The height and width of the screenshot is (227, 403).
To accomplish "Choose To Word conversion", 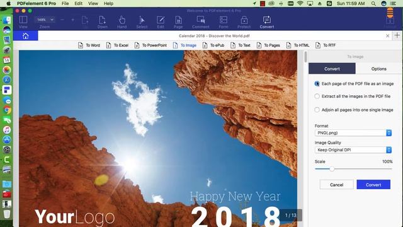I will coord(89,45).
